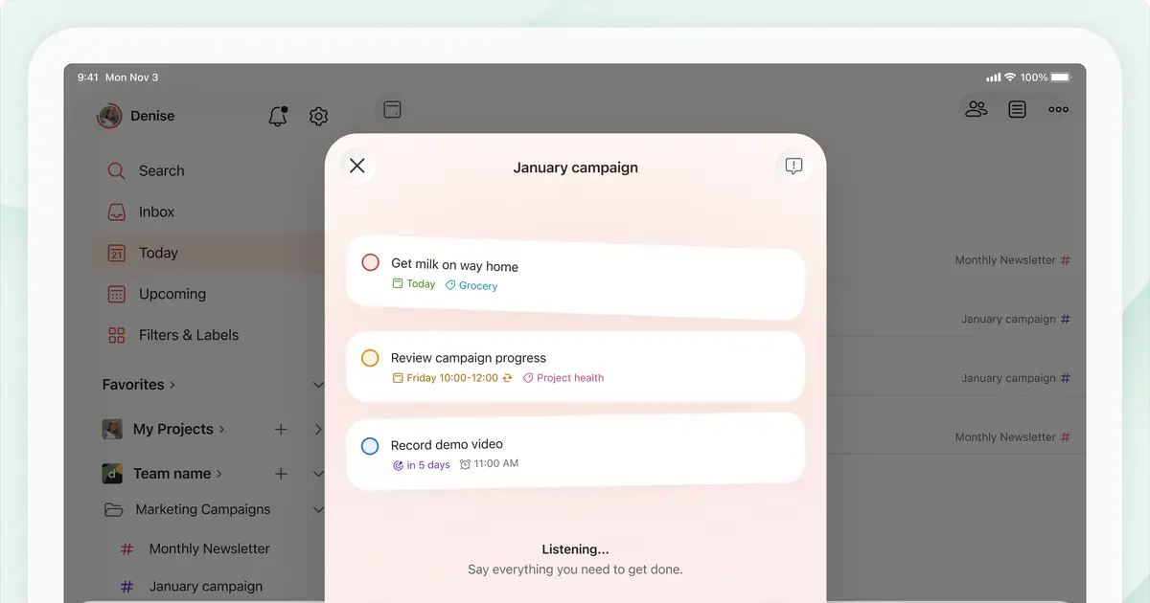Click the Project health label

pyautogui.click(x=563, y=378)
